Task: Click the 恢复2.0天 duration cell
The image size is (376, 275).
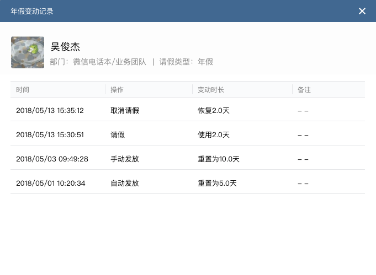Action: (214, 111)
